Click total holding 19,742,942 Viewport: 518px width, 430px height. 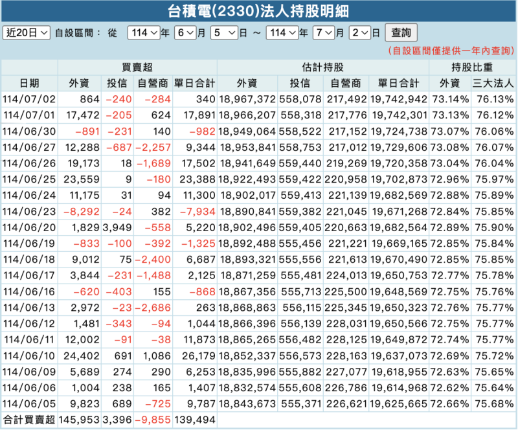[x=399, y=99]
